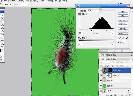
Task: Open layer blend mode 正常 dropdown
Action: (106, 62)
